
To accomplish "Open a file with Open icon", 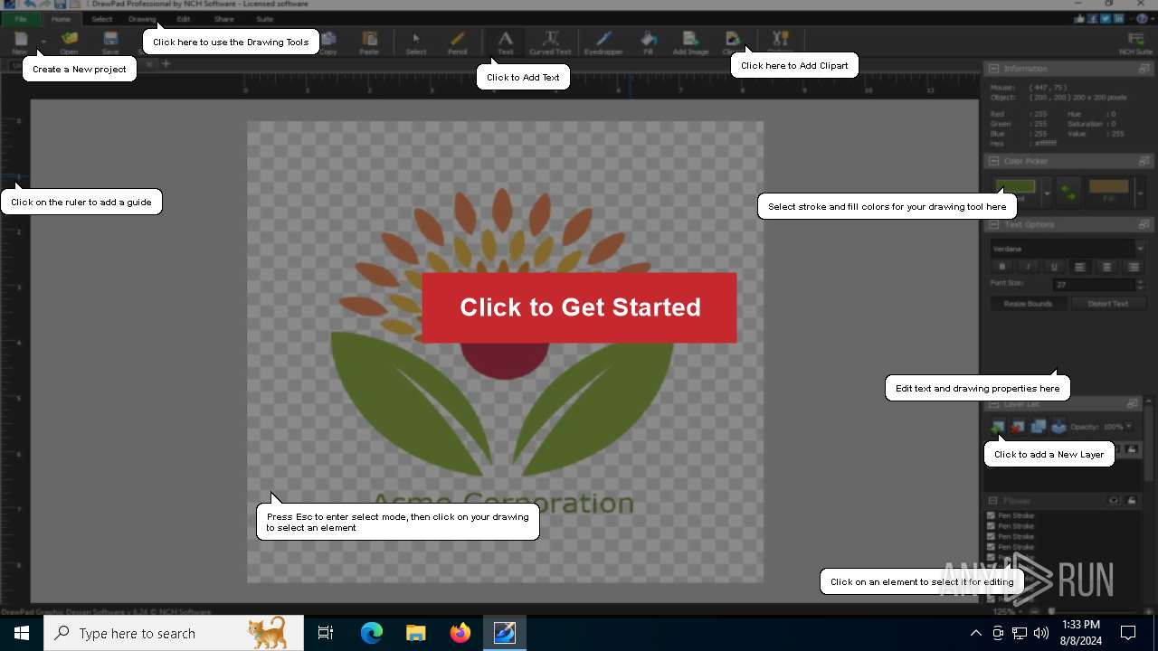I will (x=69, y=42).
